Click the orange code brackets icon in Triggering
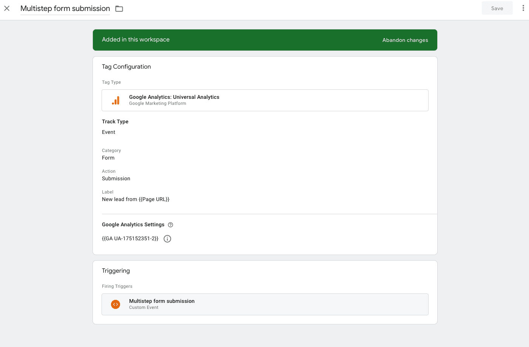This screenshot has height=347, width=529. click(116, 304)
